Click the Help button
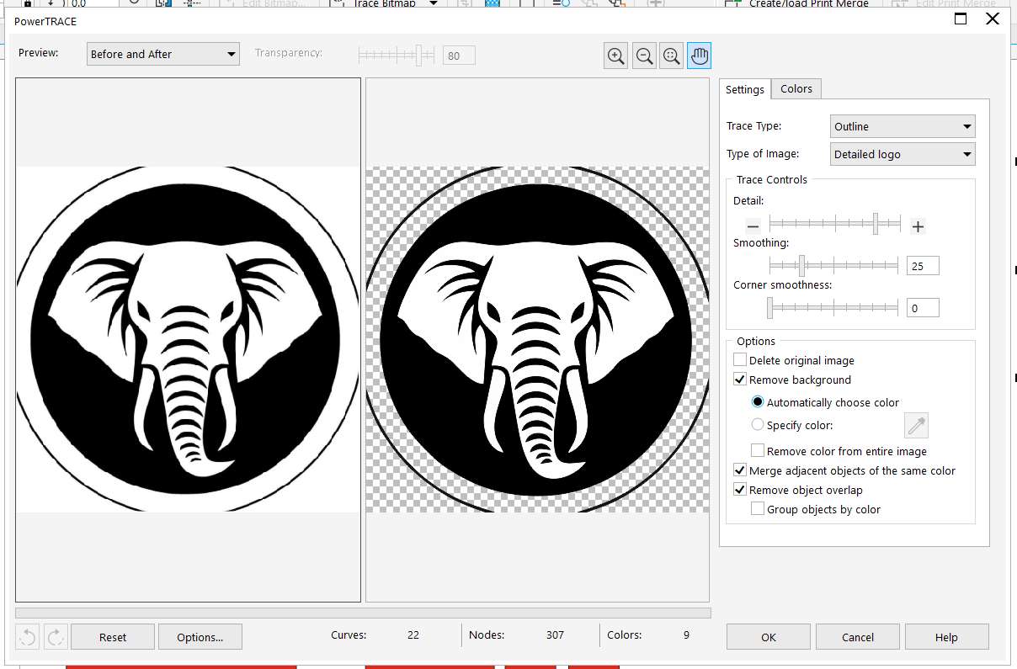This screenshot has height=669, width=1017. pyautogui.click(x=947, y=637)
